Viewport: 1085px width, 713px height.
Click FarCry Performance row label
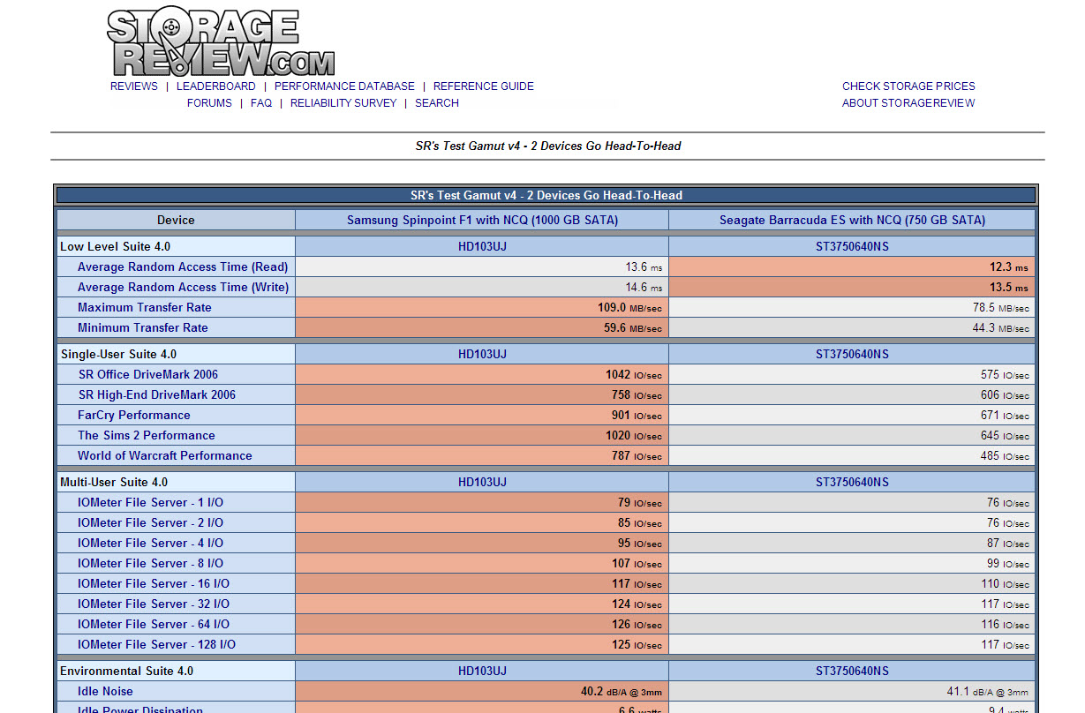pyautogui.click(x=134, y=415)
